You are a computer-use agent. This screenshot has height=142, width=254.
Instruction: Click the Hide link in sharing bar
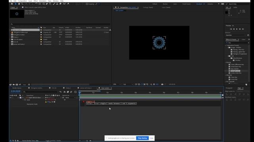pyautogui.click(x=152, y=138)
